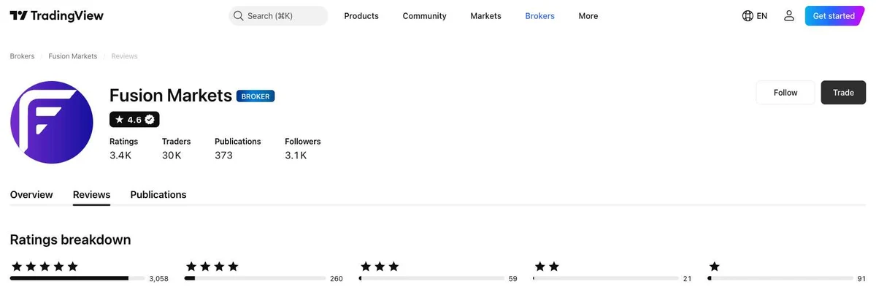Click the two-star icons row
The width and height of the screenshot is (876, 295).
tap(547, 267)
